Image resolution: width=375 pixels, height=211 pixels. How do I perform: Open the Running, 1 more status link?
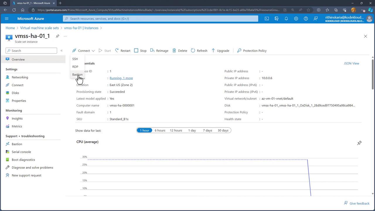click(x=121, y=78)
